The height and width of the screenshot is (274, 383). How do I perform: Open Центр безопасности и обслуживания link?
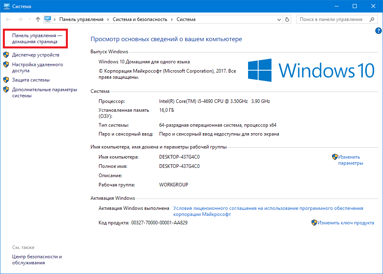(x=37, y=259)
